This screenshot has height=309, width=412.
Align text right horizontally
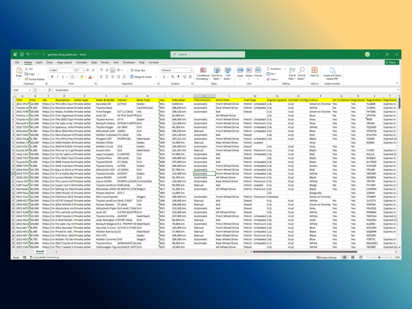(112, 77)
